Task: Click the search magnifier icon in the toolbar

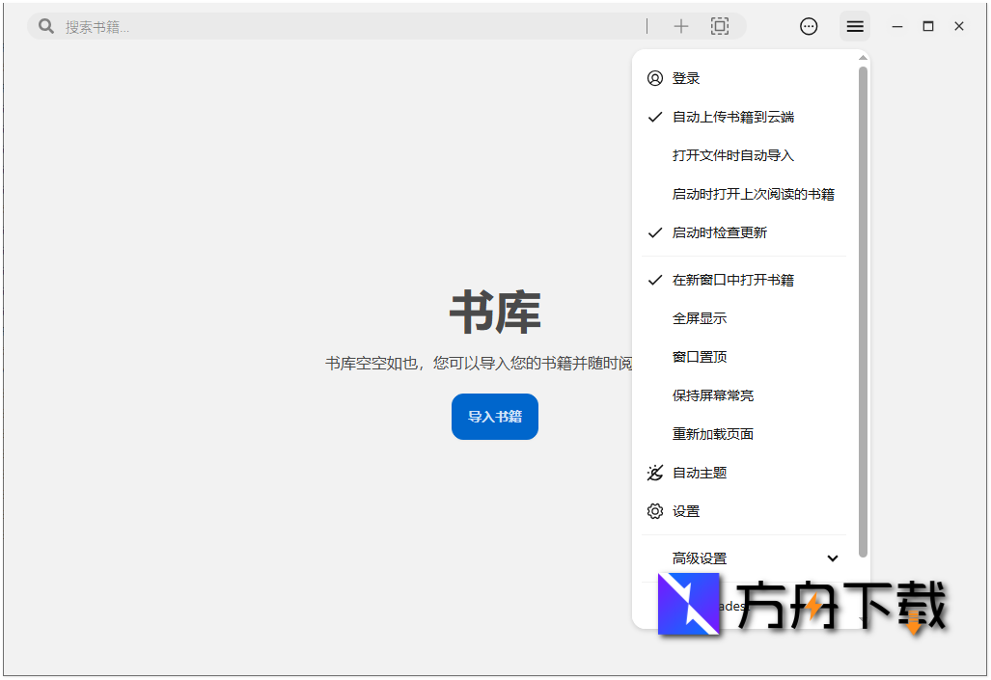Action: coord(45,26)
